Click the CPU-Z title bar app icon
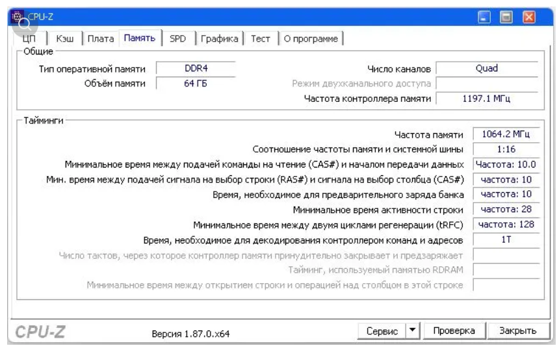Image resolution: width=559 pixels, height=348 pixels. 17,16
